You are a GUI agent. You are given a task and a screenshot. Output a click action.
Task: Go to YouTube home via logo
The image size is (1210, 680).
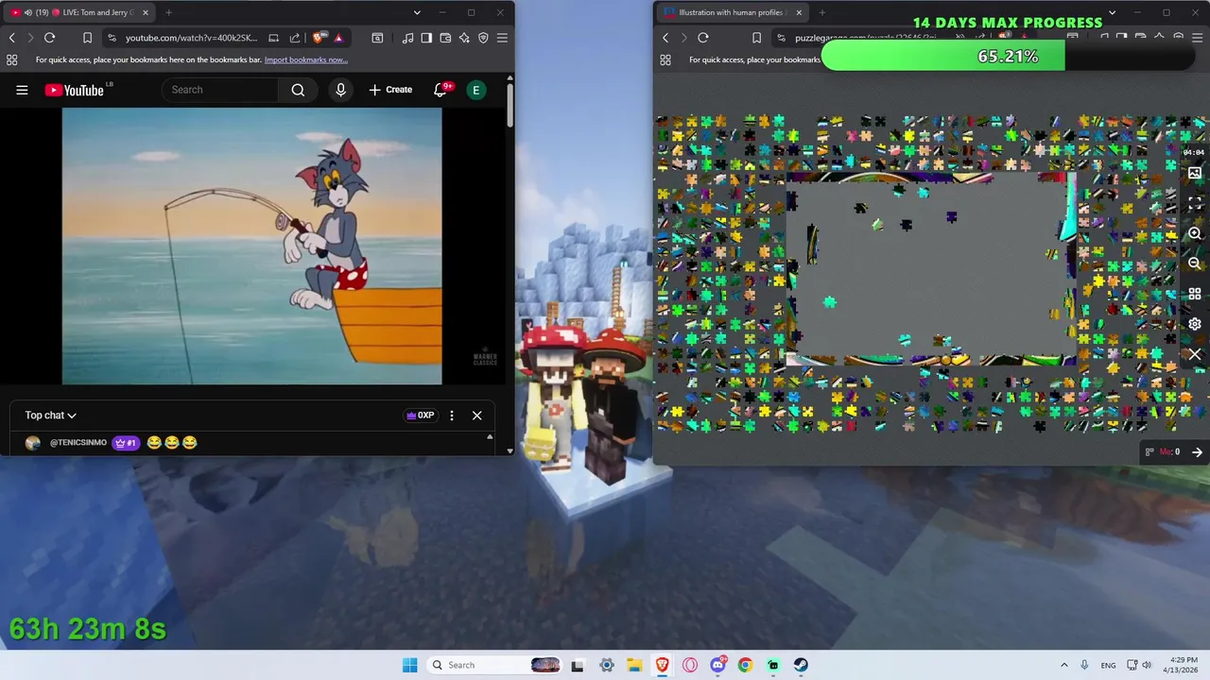point(75,90)
